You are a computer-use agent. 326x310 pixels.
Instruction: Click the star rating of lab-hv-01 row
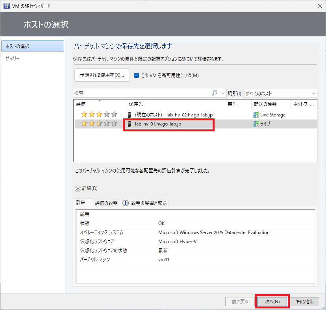pyautogui.click(x=99, y=124)
